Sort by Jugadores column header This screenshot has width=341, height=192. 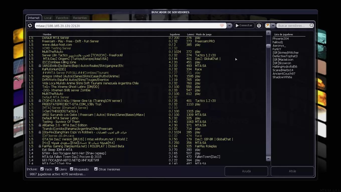(x=175, y=34)
